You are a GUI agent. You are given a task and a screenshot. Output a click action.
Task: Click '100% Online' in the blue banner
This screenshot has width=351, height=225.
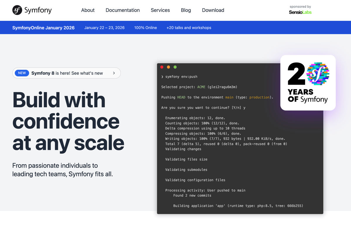[x=145, y=27]
